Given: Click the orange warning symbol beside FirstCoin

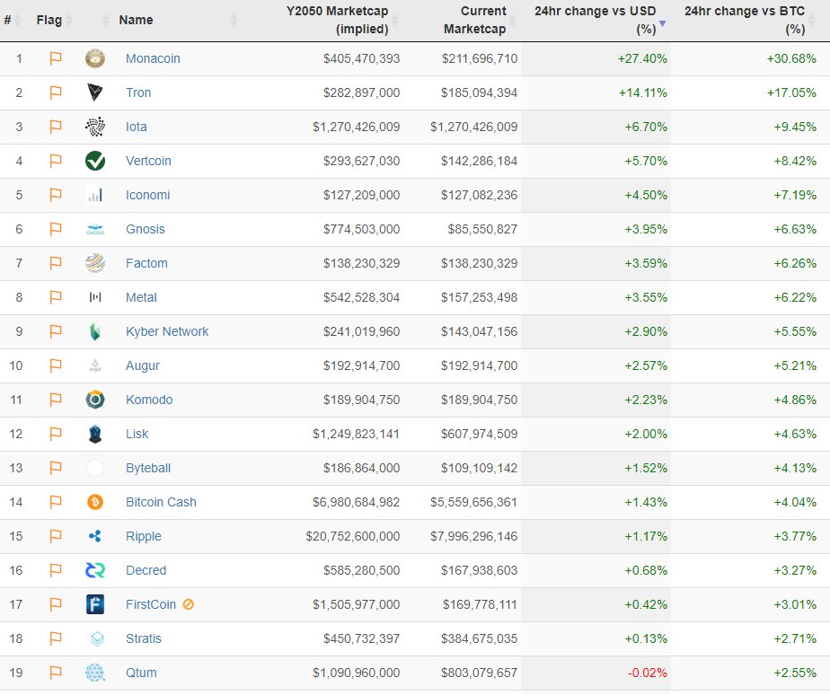Looking at the screenshot, I should pyautogui.click(x=189, y=604).
